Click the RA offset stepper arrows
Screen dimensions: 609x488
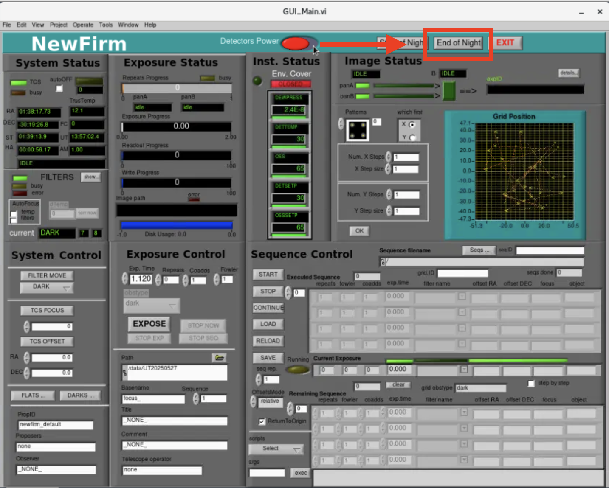27,357
